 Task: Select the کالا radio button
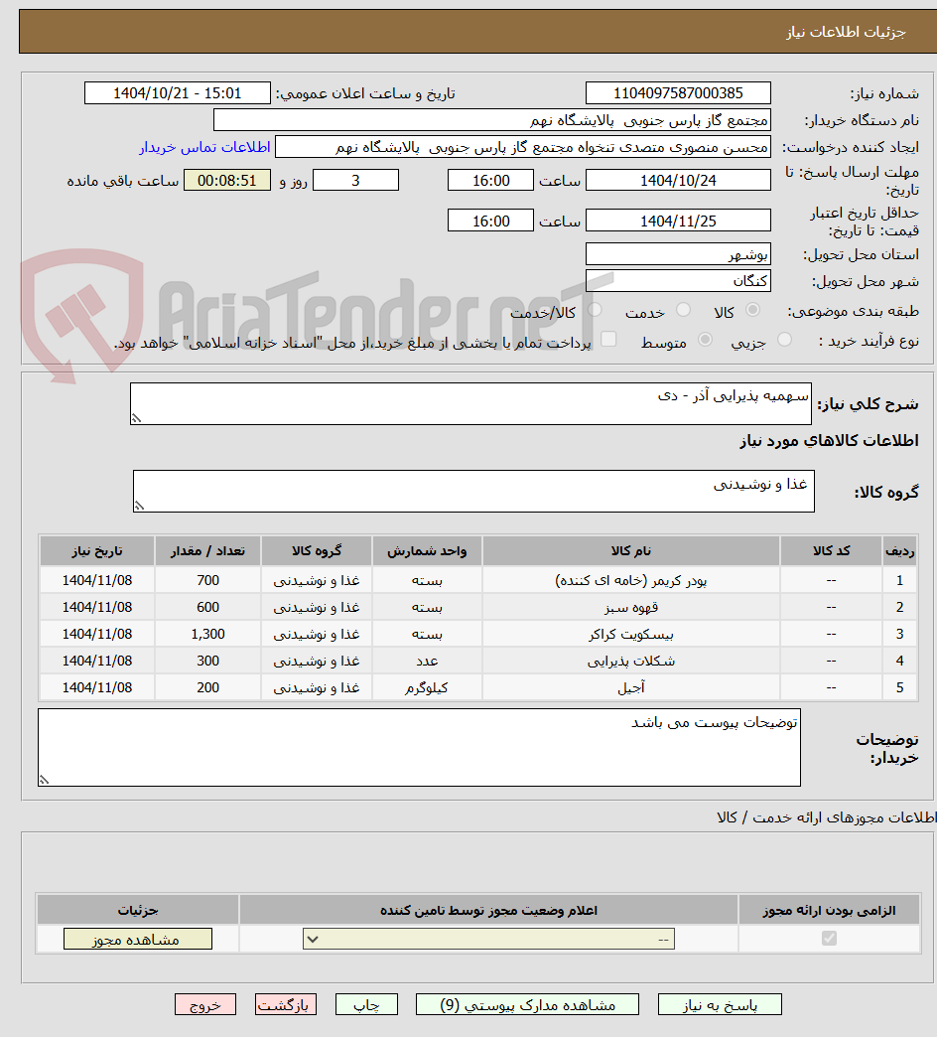[752, 310]
